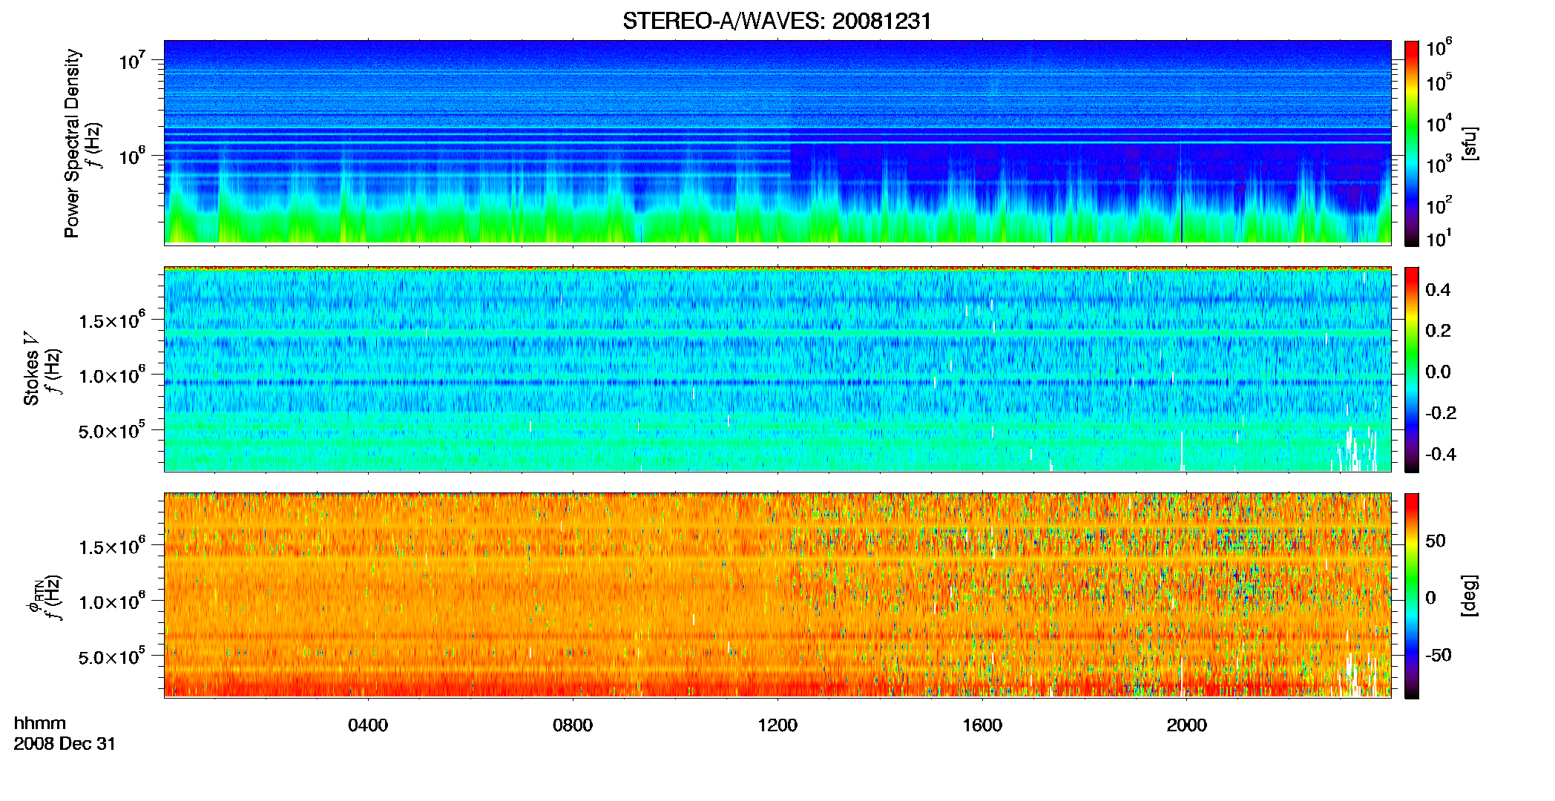The image size is (1555, 801).
Task: Click the 0.4 label on the Stokes V colorbar
Action: pyautogui.click(x=1439, y=290)
